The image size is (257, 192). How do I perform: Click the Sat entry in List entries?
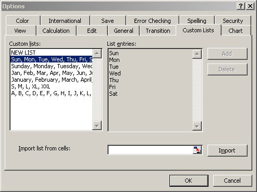pos(113,94)
